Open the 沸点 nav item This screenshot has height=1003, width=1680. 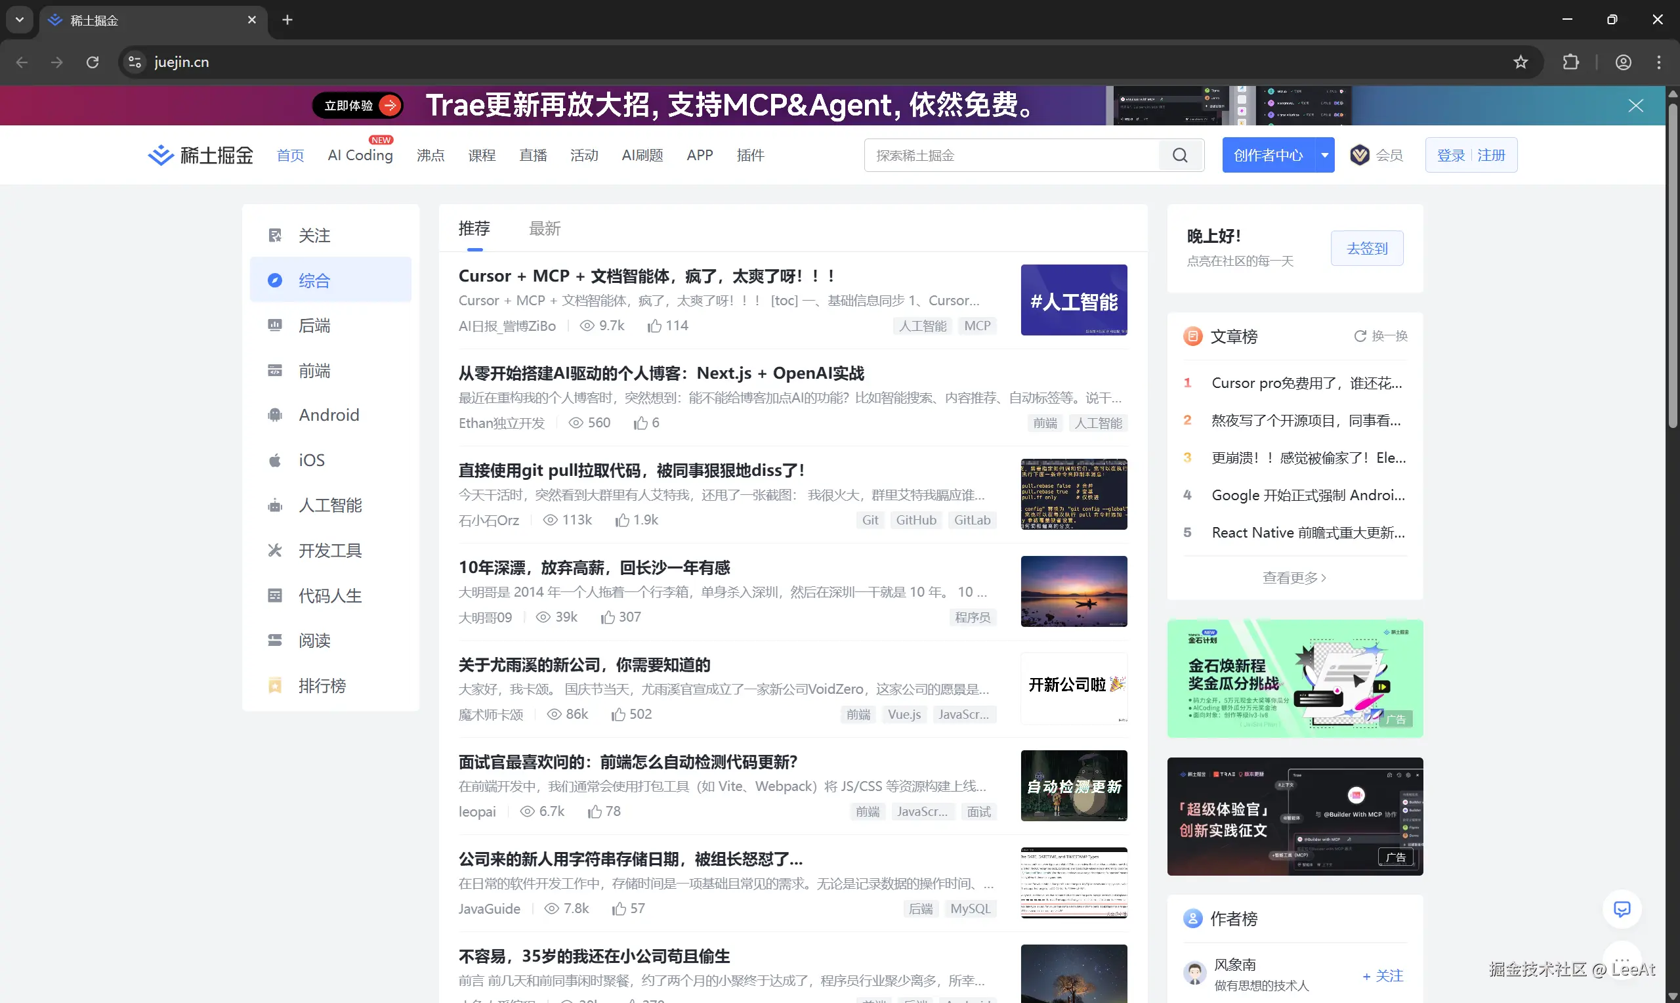pos(430,155)
